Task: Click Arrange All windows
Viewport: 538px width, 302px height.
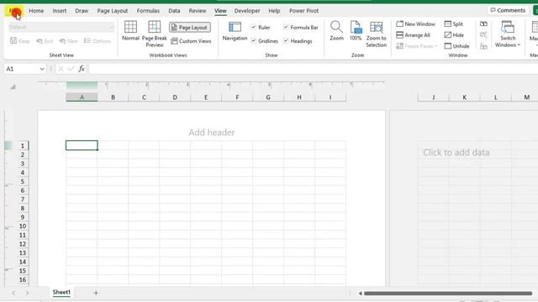Action: [413, 35]
